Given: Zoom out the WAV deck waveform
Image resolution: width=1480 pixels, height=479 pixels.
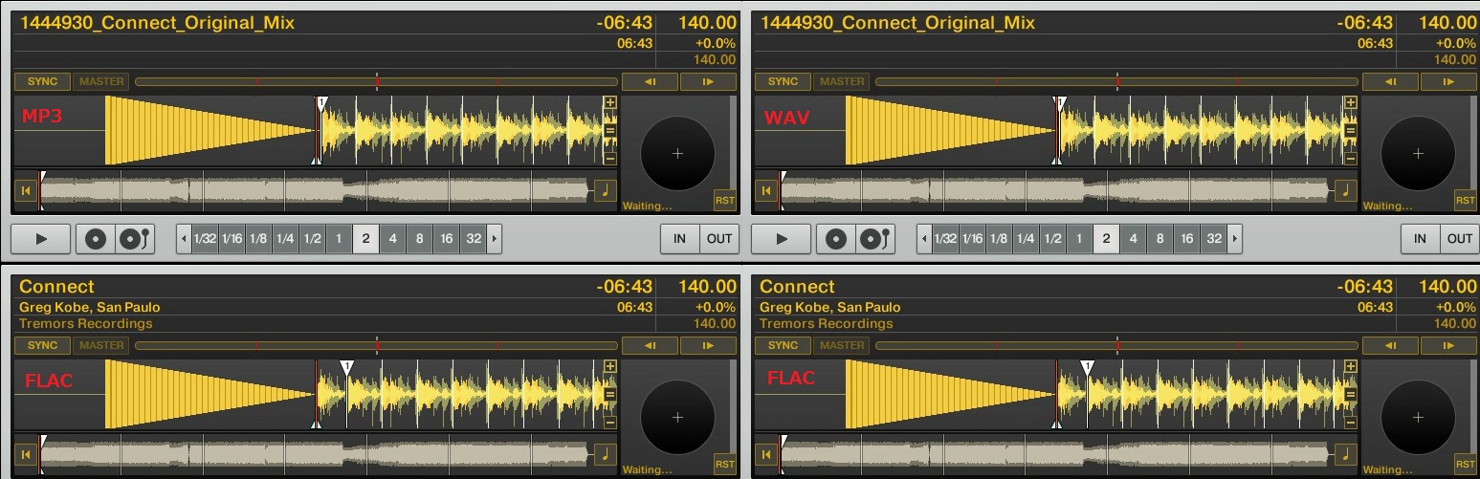Looking at the screenshot, I should point(1351,159).
